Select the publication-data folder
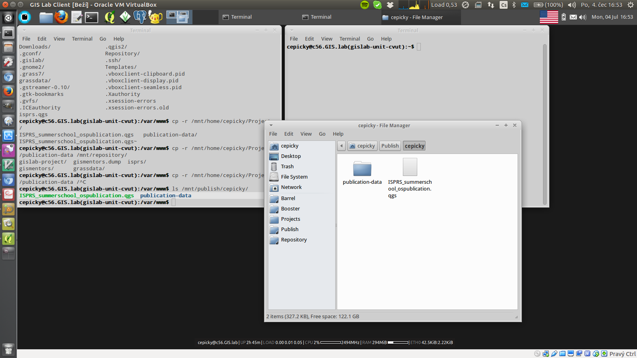 pos(362,172)
